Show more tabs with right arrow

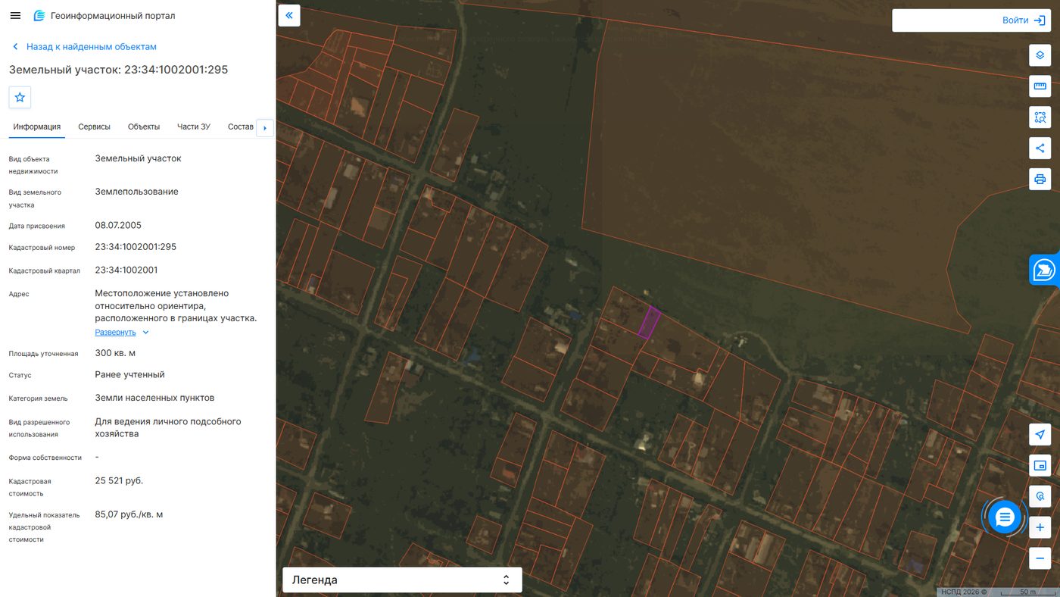265,128
